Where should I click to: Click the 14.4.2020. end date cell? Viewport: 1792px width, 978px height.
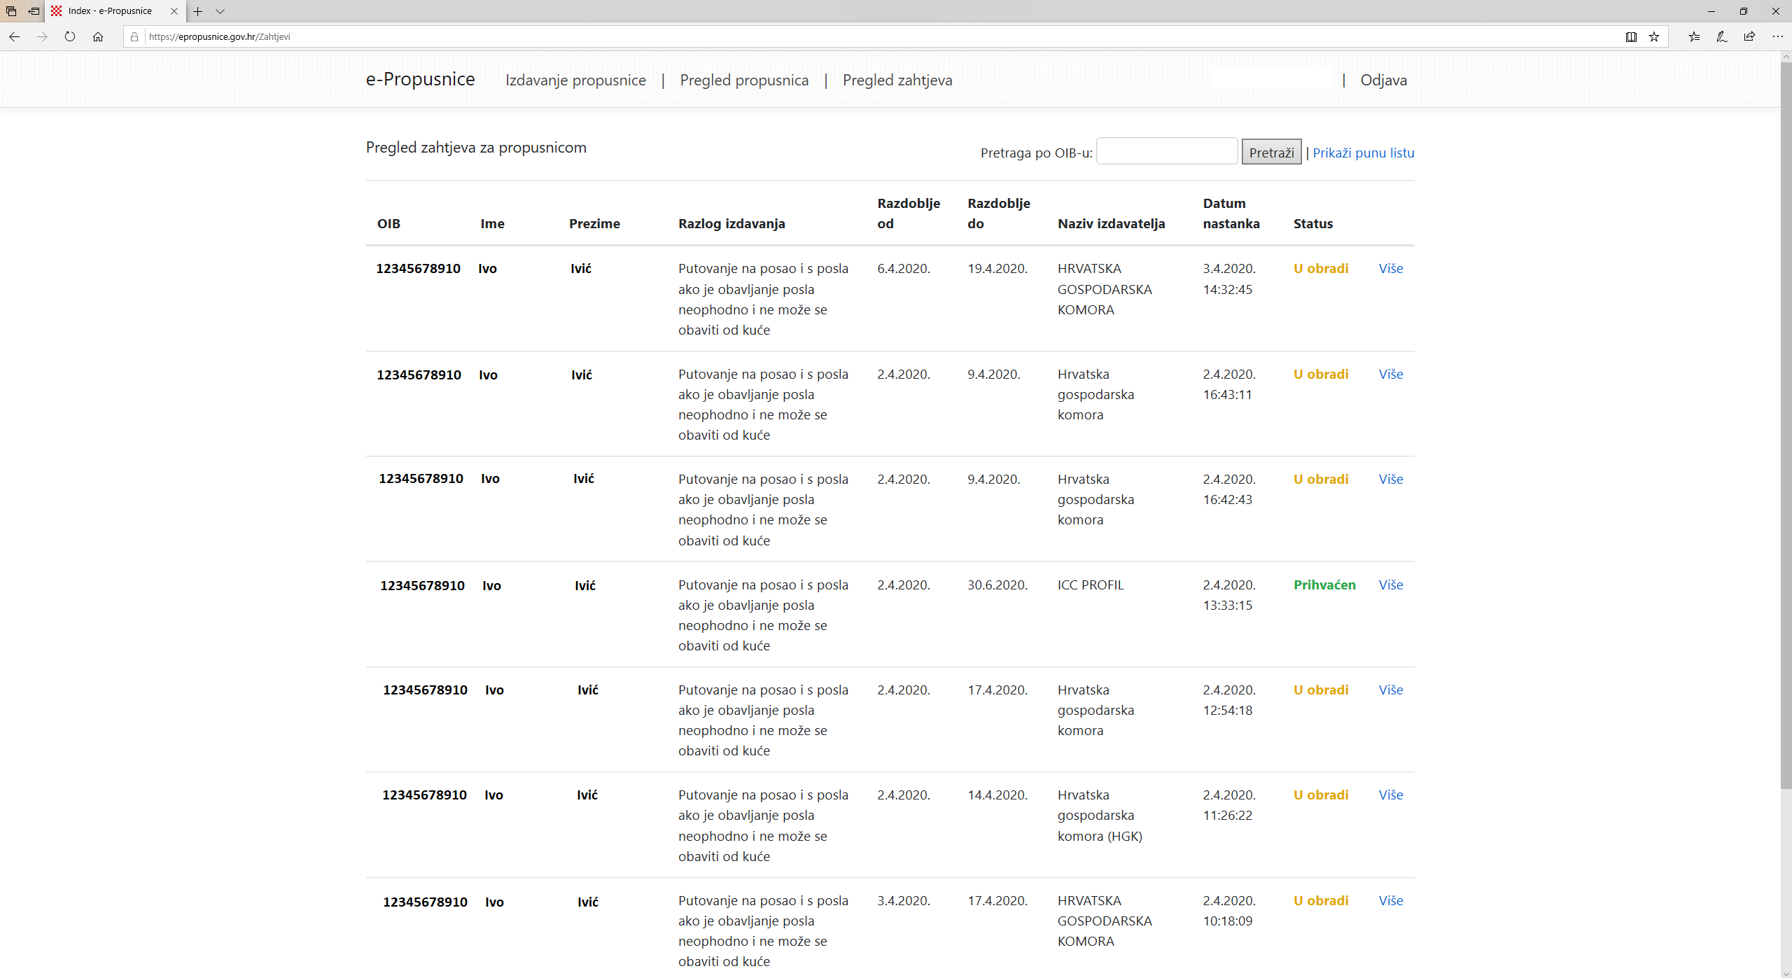click(x=997, y=795)
